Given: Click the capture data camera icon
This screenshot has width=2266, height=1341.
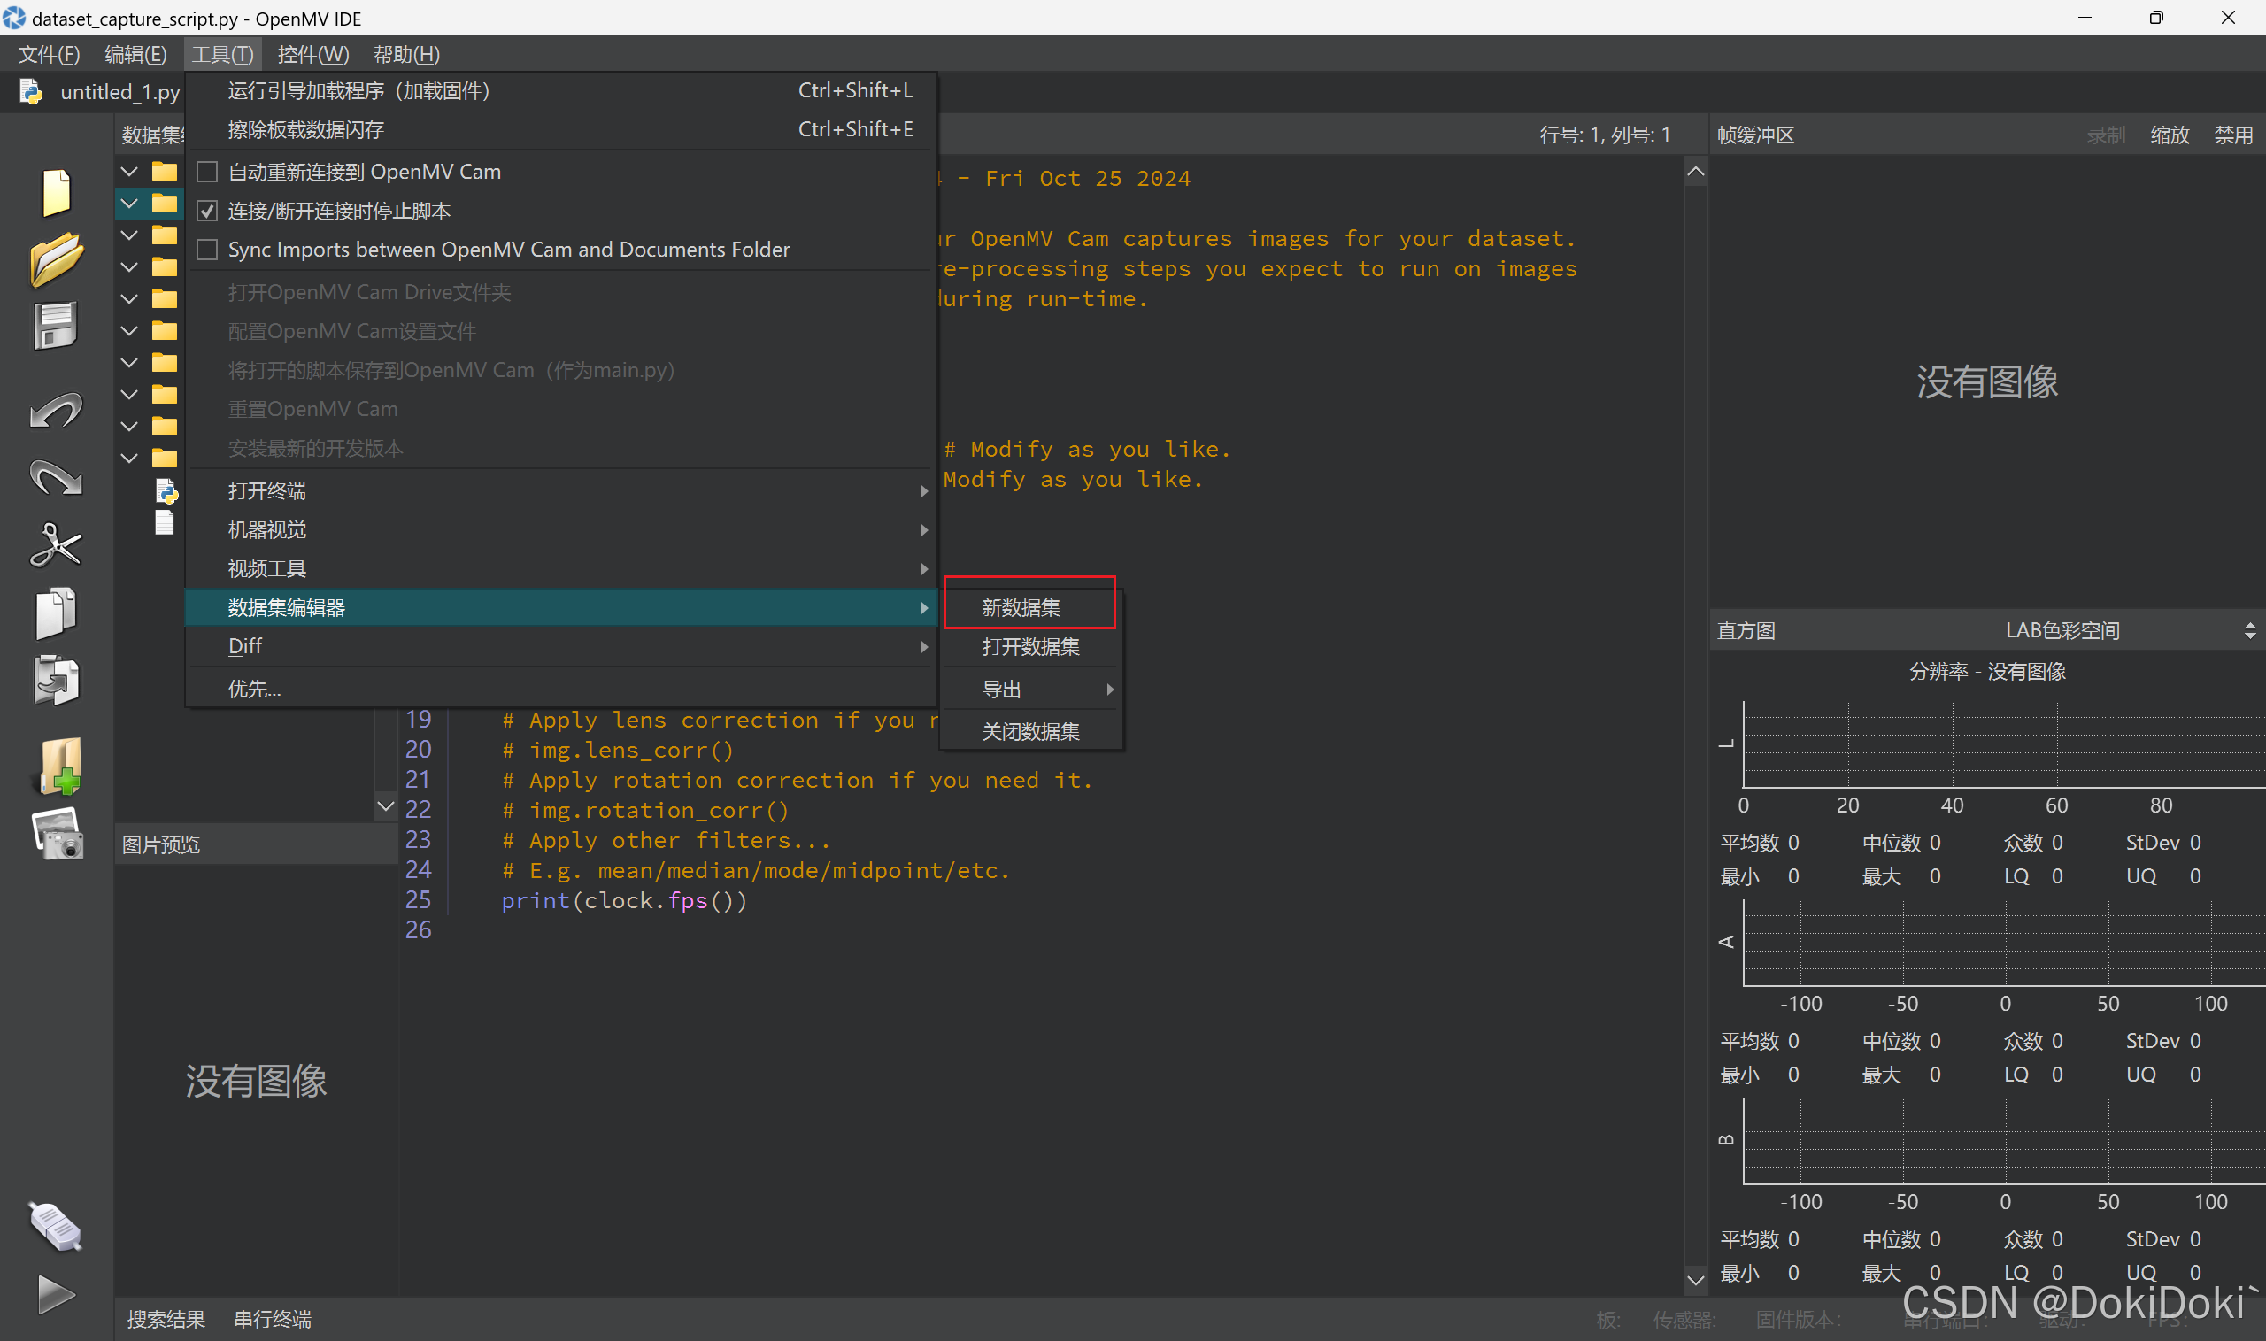Looking at the screenshot, I should [x=58, y=834].
